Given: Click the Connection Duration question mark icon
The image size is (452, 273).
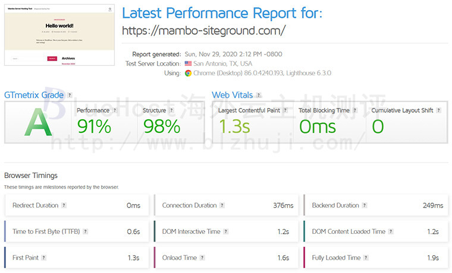Looking at the screenshot, I should (222, 205).
